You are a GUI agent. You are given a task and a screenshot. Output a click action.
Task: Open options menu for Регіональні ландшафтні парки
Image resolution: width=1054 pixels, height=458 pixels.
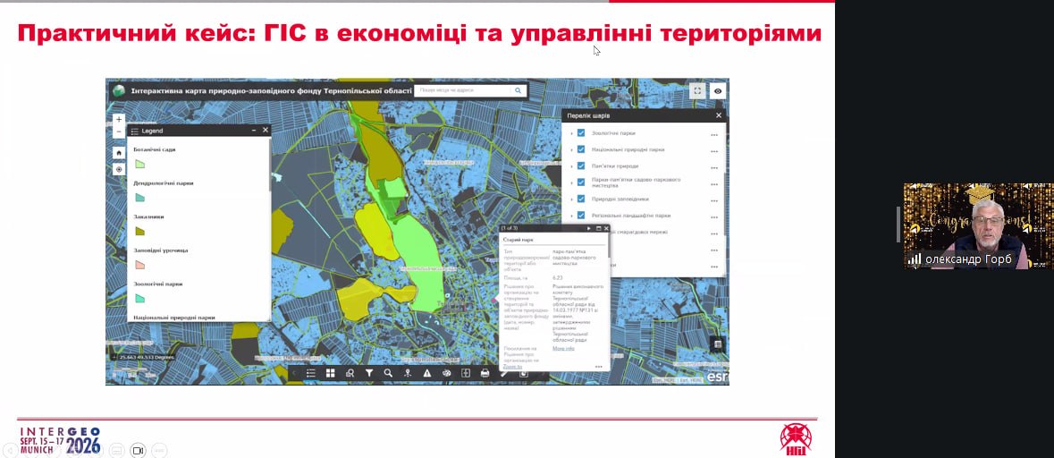[714, 217]
